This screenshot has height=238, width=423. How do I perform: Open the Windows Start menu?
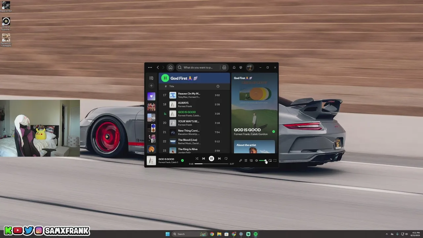[x=168, y=234]
